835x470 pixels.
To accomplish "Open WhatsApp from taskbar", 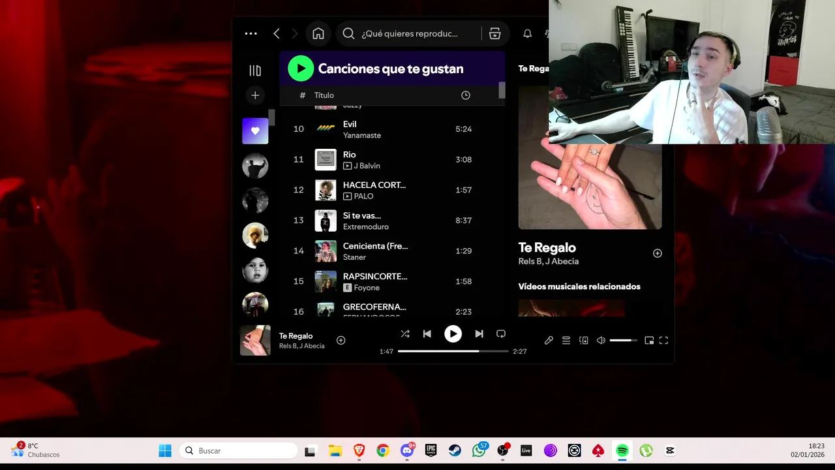I will [479, 450].
